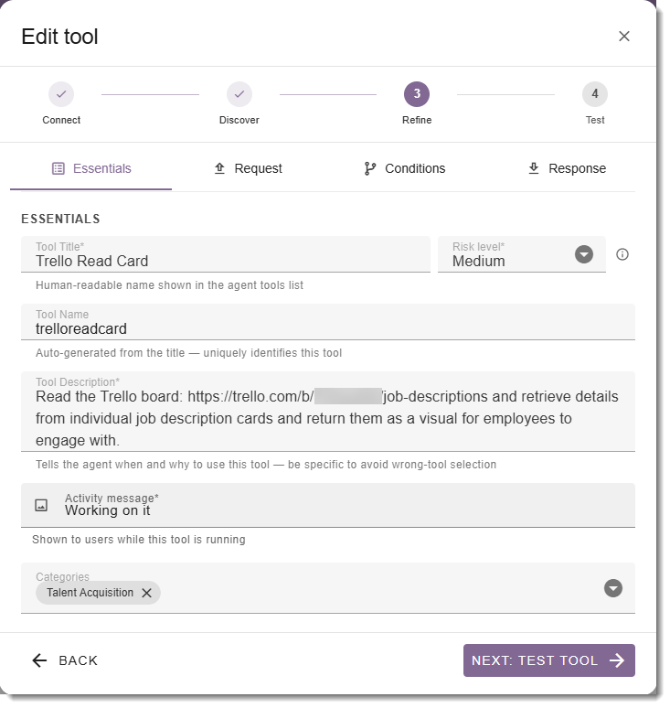Screen dimensions: 670x708
Task: Show risk level info icon
Action: (x=622, y=254)
